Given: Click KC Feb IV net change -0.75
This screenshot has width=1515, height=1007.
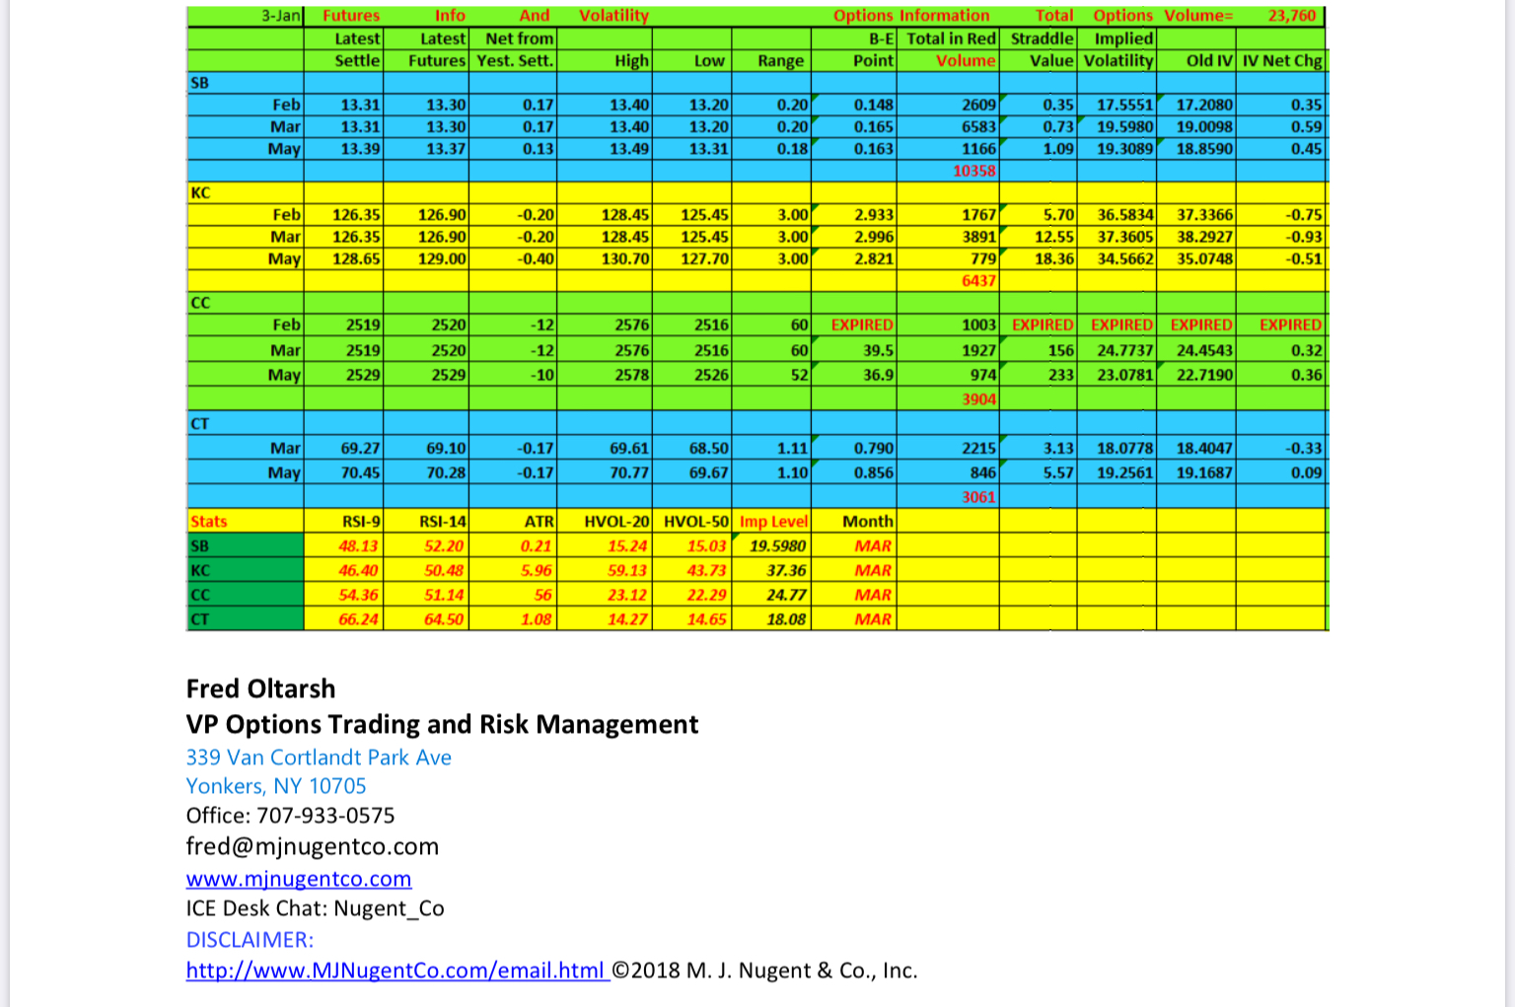Looking at the screenshot, I should coord(1304,214).
